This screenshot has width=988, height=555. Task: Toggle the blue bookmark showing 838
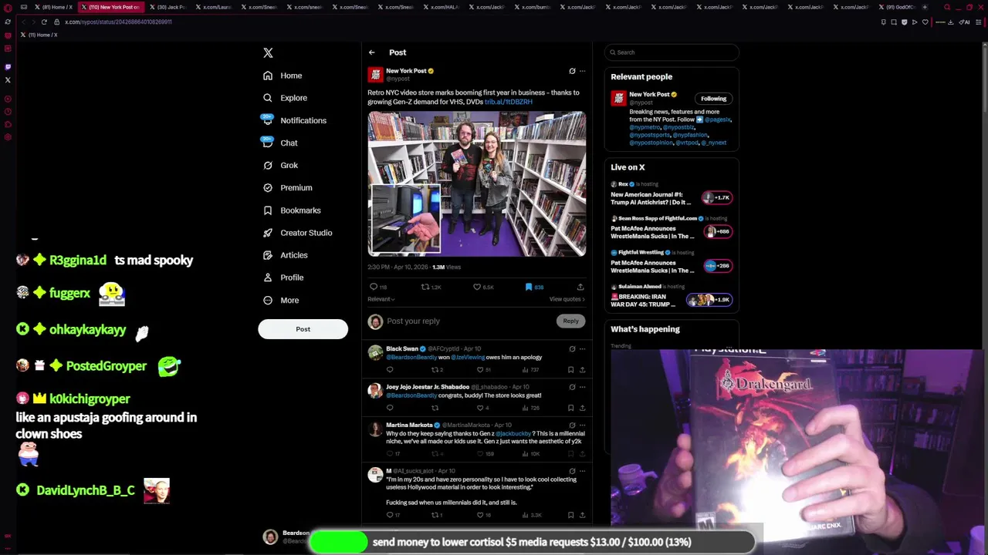(534, 287)
